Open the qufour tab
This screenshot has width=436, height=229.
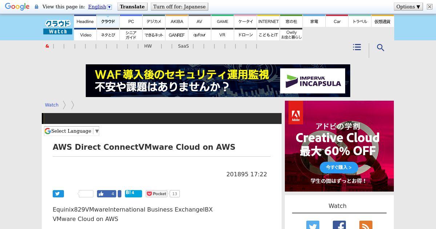click(x=199, y=35)
